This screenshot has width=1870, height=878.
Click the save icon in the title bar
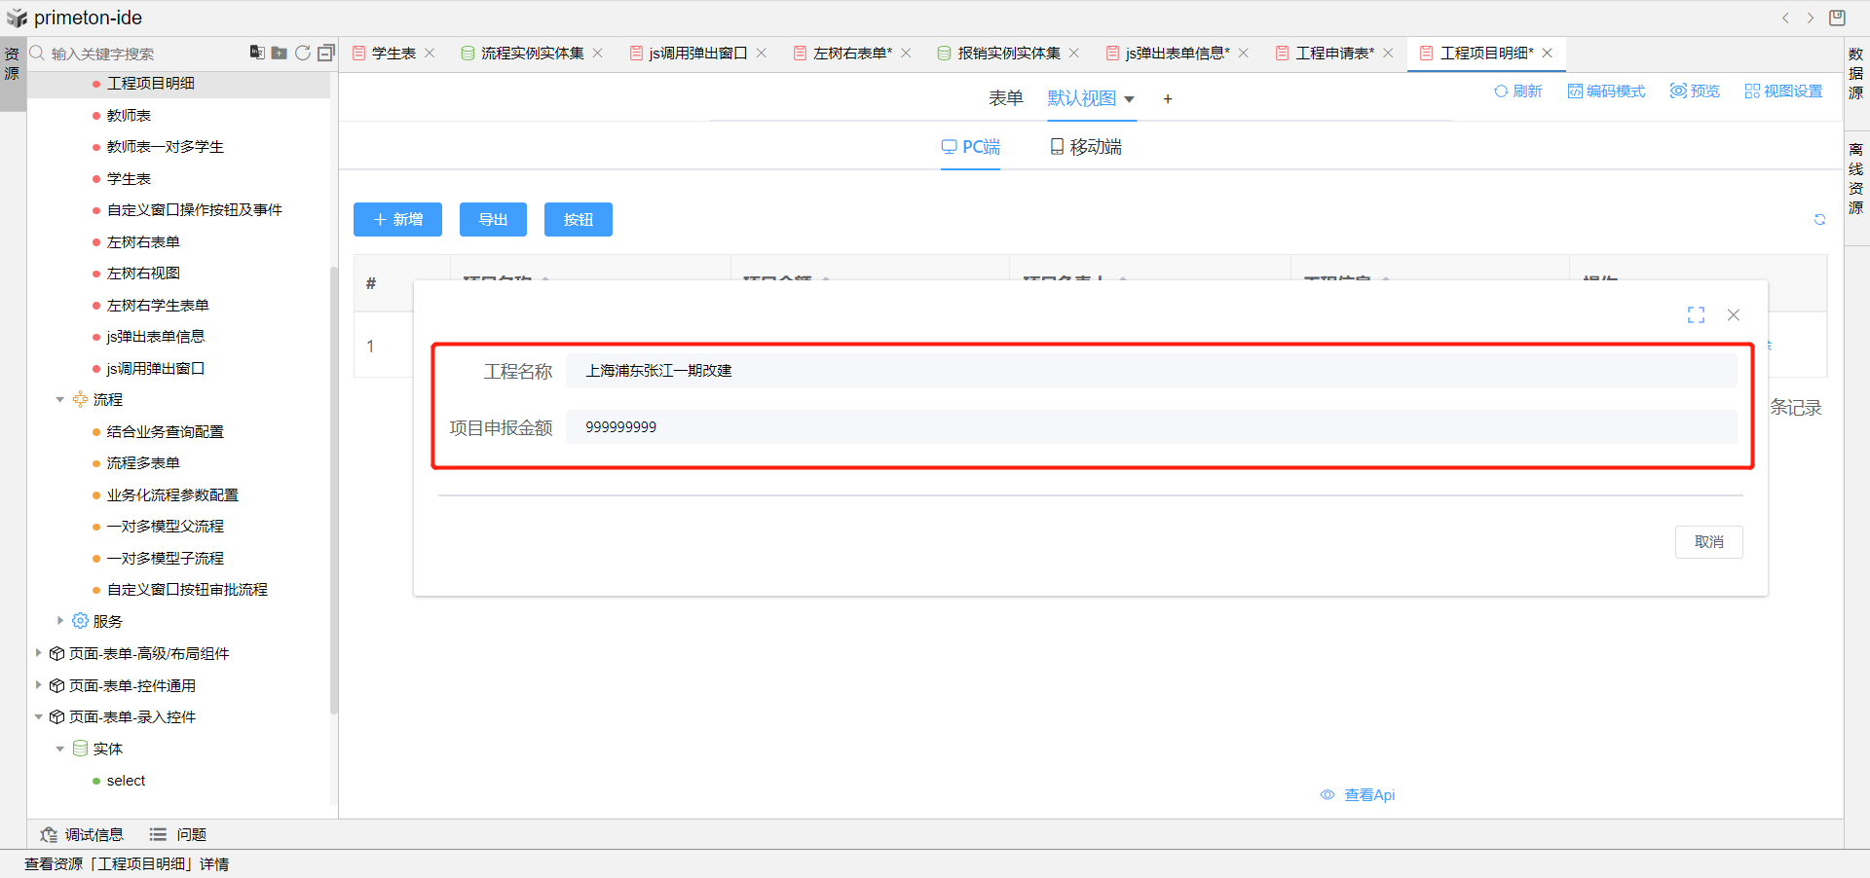point(1837,18)
